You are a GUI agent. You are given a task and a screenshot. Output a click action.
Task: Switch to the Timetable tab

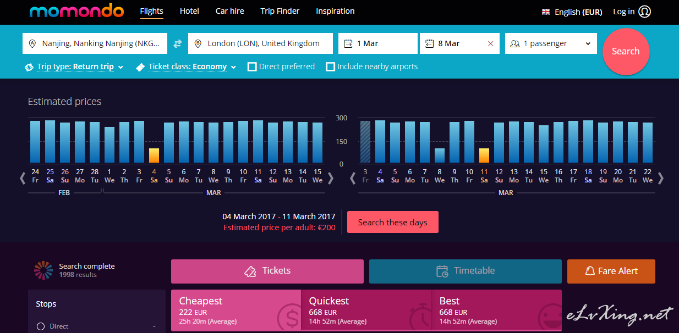click(466, 271)
